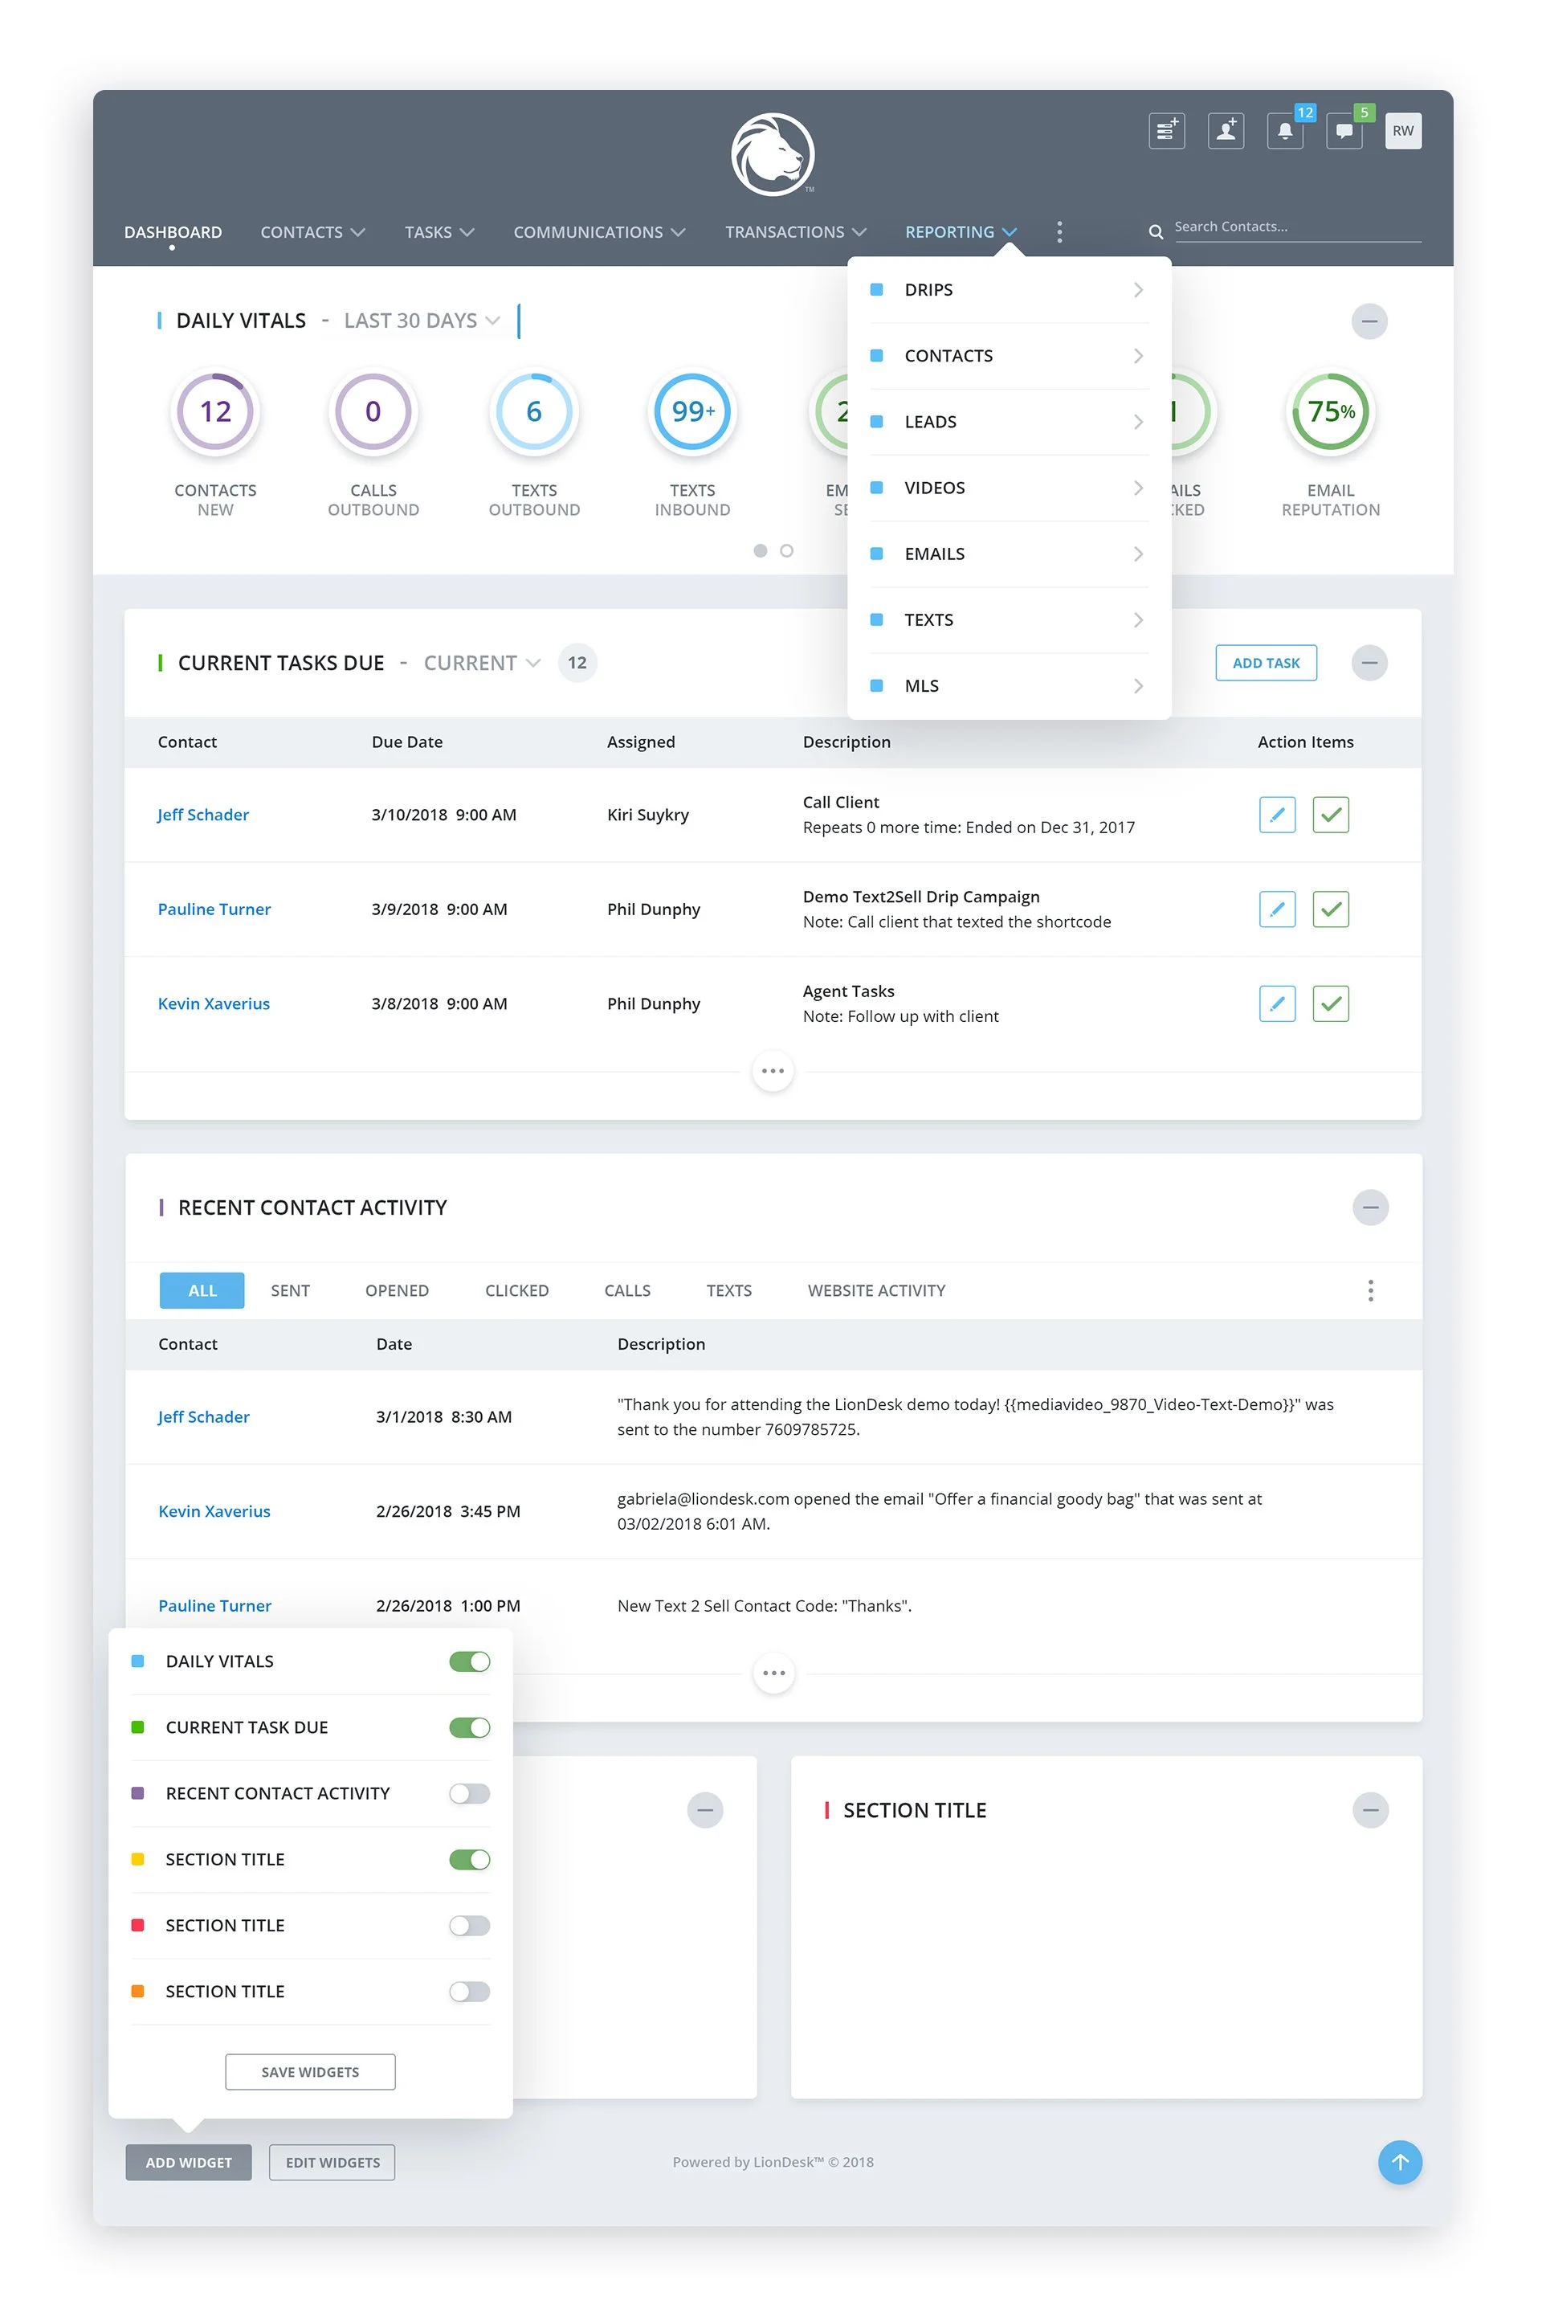Image resolution: width=1542 pixels, height=2313 pixels.
Task: Open the notifications bell icon
Action: tap(1284, 131)
